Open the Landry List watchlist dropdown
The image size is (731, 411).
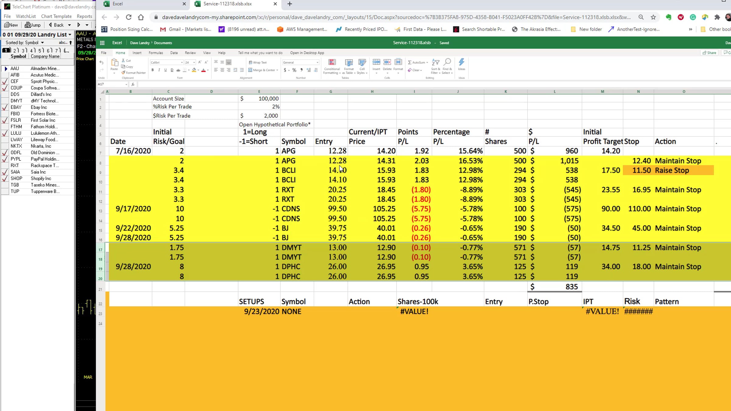[70, 35]
